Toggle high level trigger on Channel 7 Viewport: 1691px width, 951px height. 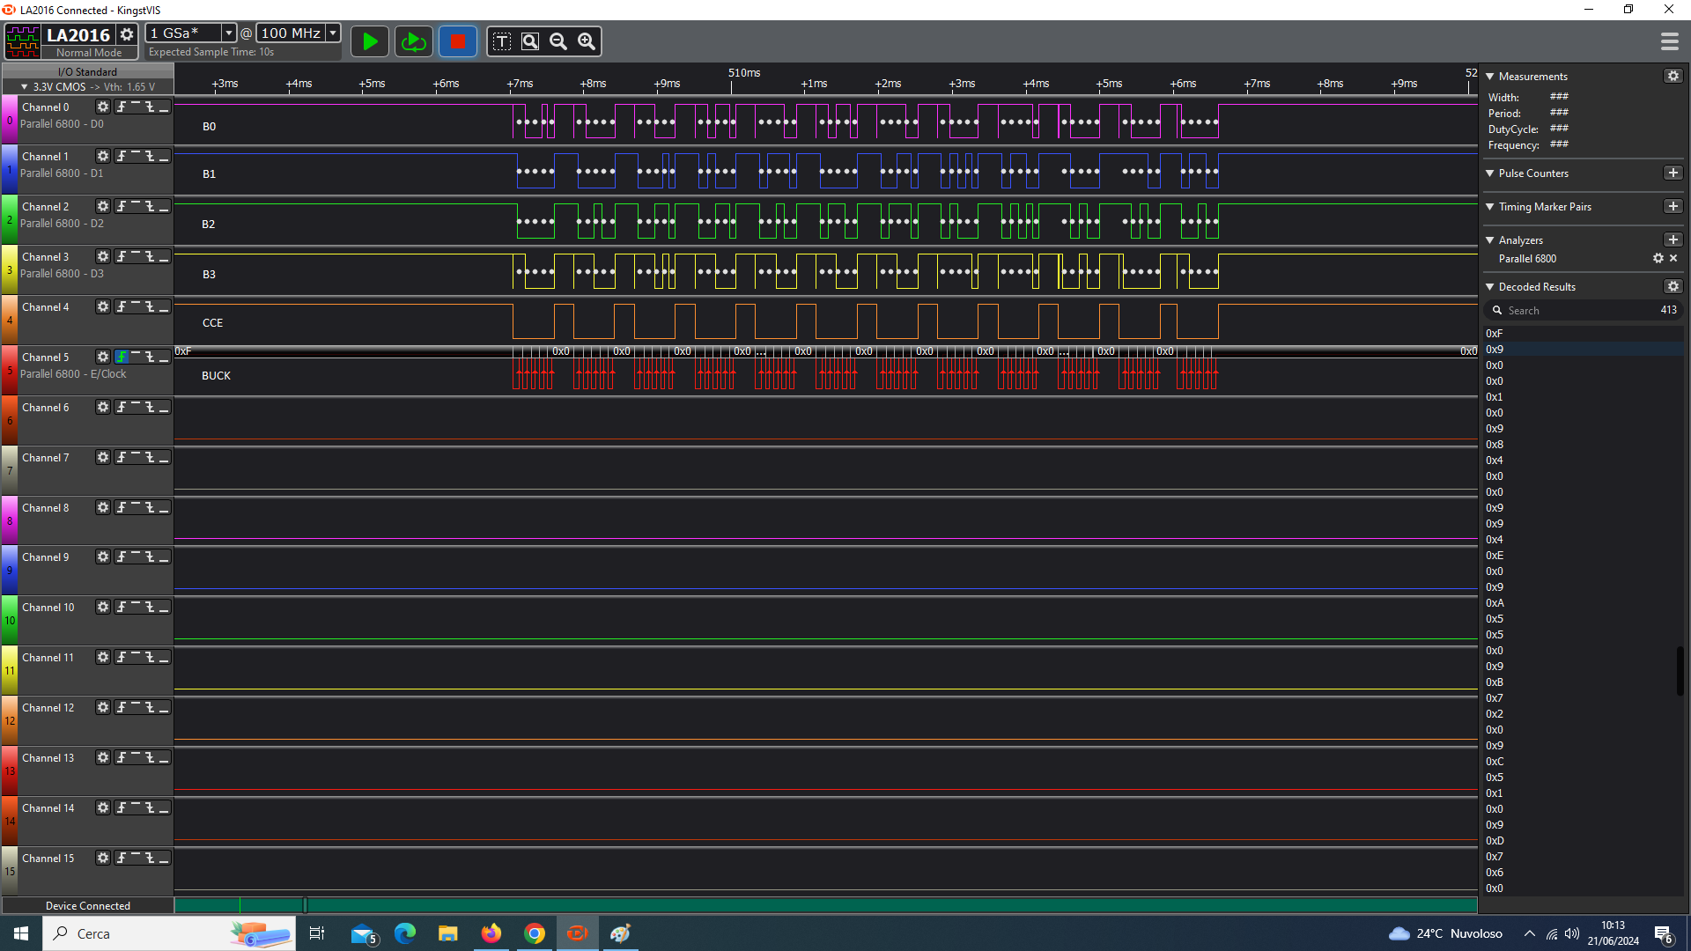tap(136, 457)
